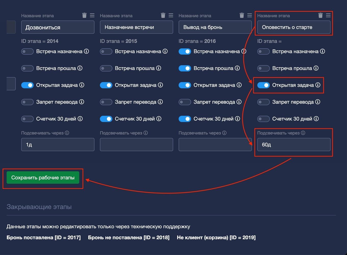
Task: Open info icon of Подсвечивать через in Оповестить о старте column
Action: click(303, 133)
